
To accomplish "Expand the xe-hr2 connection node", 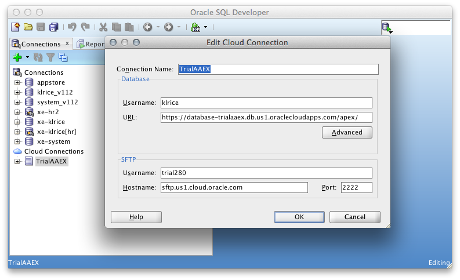I will [17, 112].
